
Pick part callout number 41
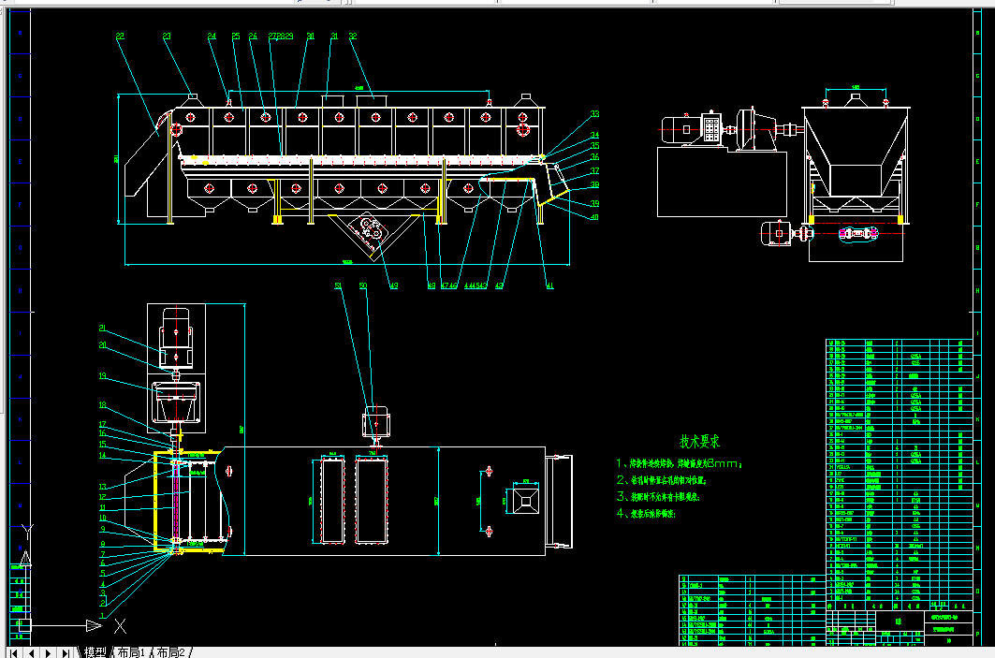click(x=549, y=285)
